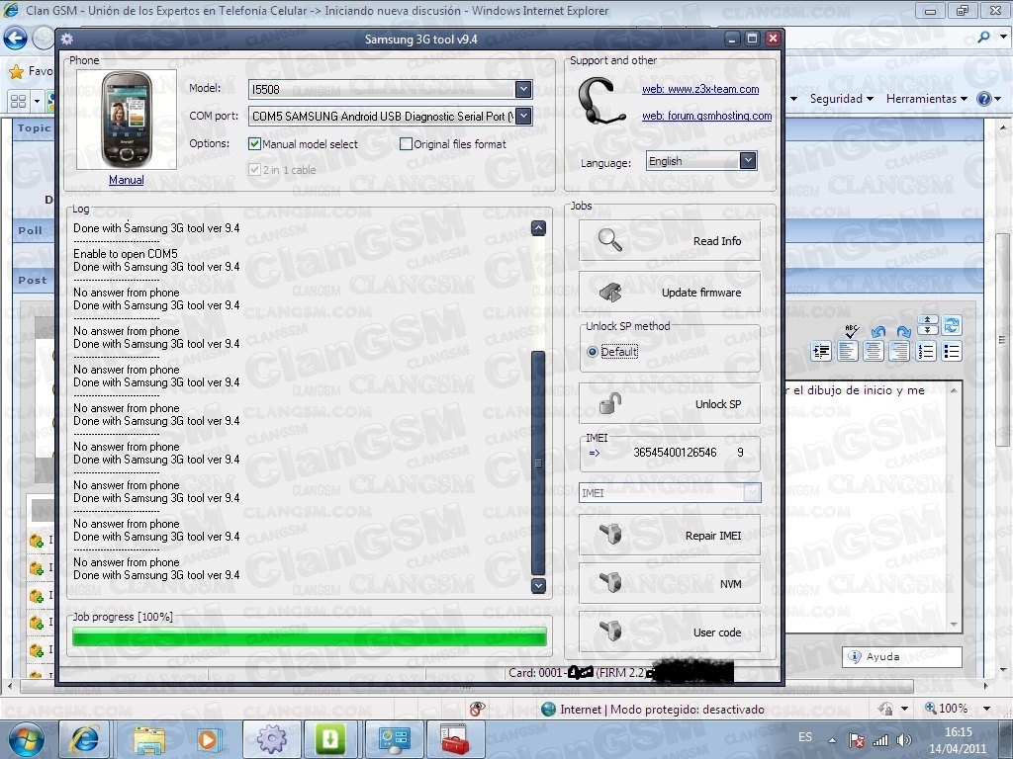Click the indent icon in forum editor
The image size is (1013, 759).
pos(822,352)
